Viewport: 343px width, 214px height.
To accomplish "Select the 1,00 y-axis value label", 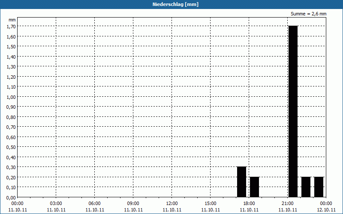I will point(11,97).
